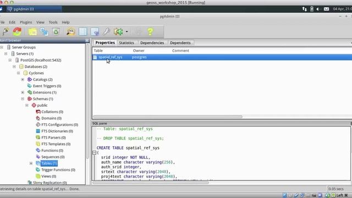Select Functions (0) in tree

(x=52, y=150)
